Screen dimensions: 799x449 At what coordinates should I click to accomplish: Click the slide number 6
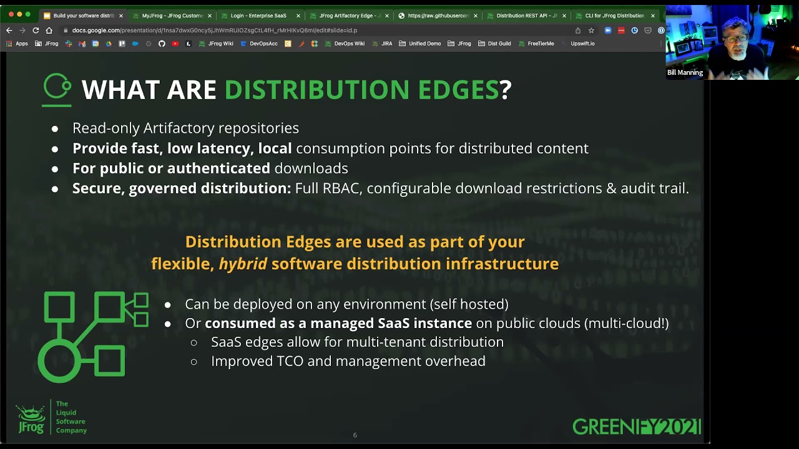(355, 435)
